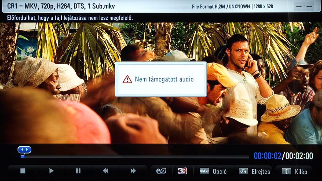Switch on 3D mode
322x181 pixels.
point(182,171)
